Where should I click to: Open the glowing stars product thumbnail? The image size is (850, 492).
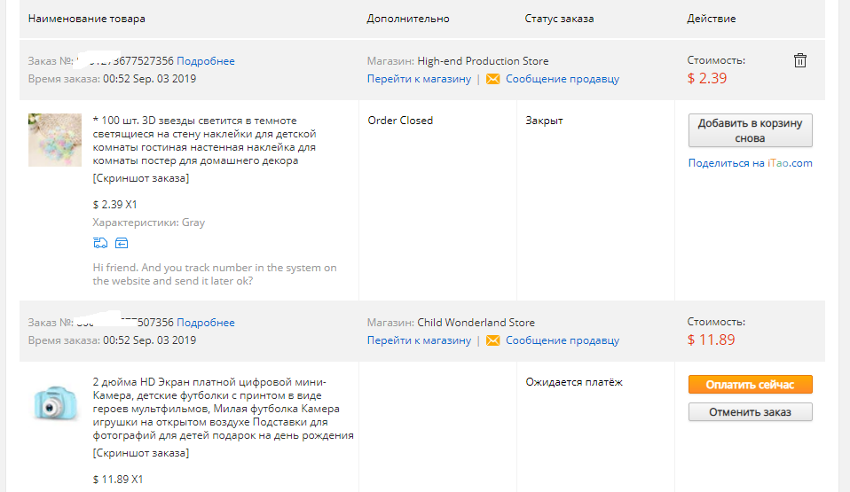(55, 140)
